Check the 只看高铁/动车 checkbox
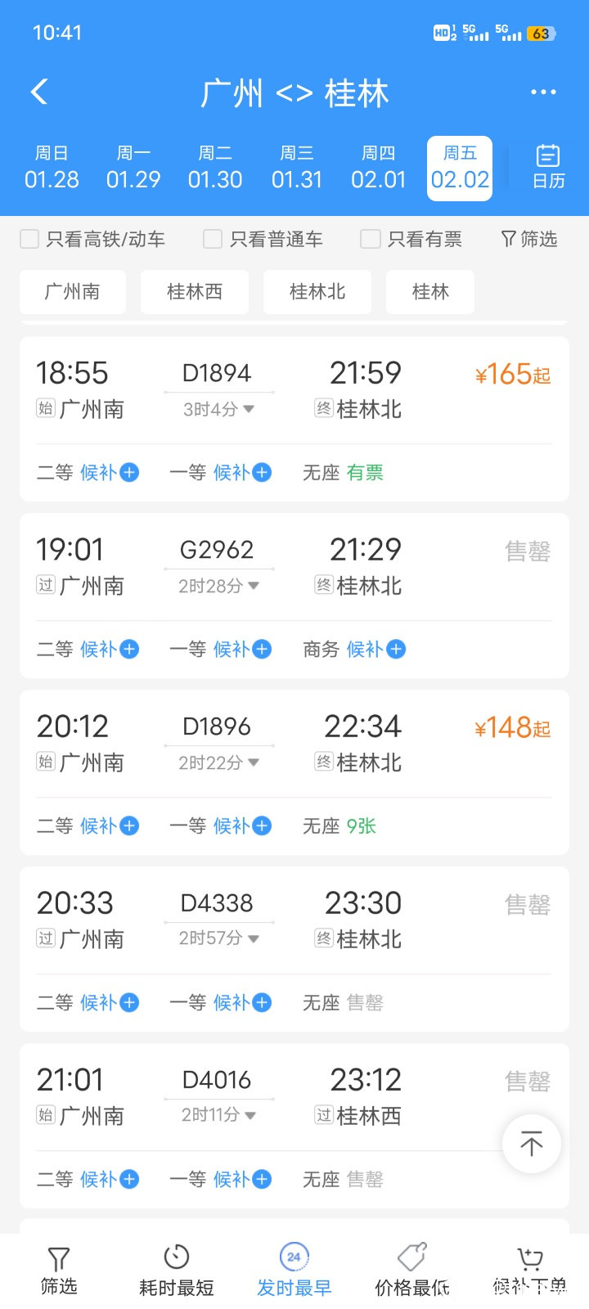589x1309 pixels. coord(29,239)
